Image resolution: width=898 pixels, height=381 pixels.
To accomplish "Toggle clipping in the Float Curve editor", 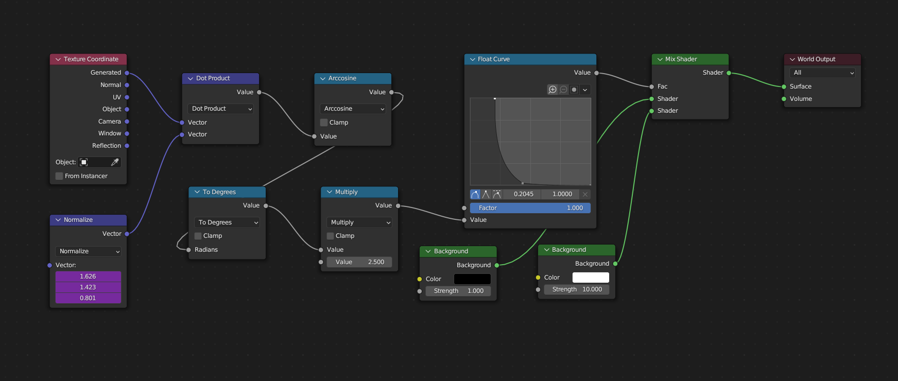I will point(574,90).
